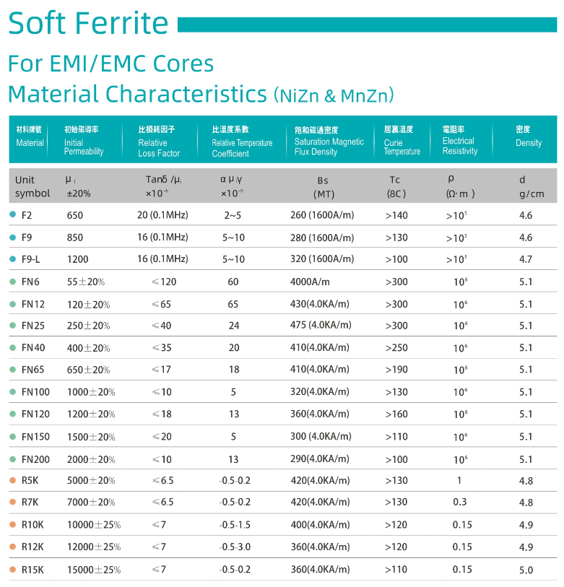The height and width of the screenshot is (587, 564).
Task: Click the teal bar beside Soft Ferrite title
Action: (x=367, y=25)
